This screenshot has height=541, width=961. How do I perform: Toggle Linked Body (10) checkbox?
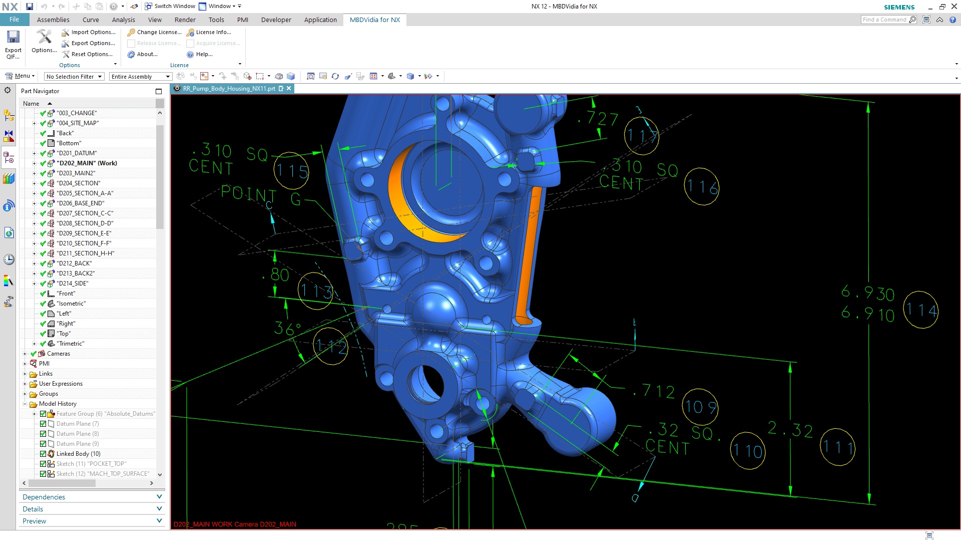43,454
